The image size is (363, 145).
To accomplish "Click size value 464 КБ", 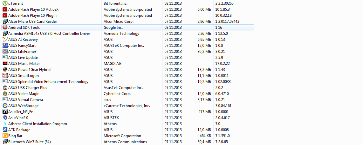I will (x=205, y=136).
